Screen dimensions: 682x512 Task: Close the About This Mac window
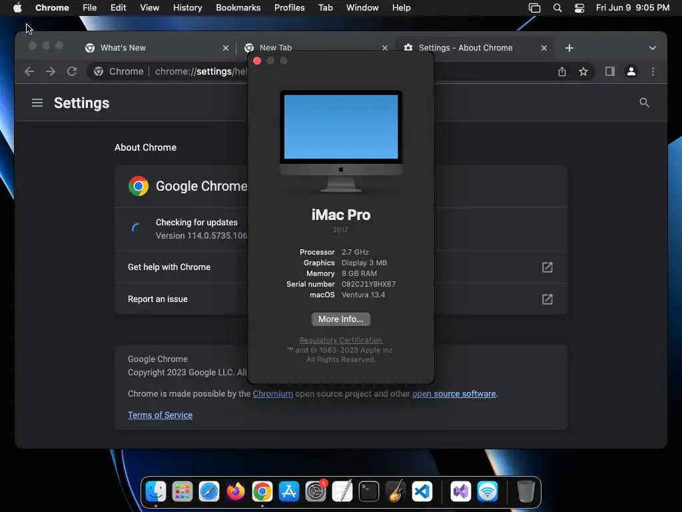coord(257,61)
